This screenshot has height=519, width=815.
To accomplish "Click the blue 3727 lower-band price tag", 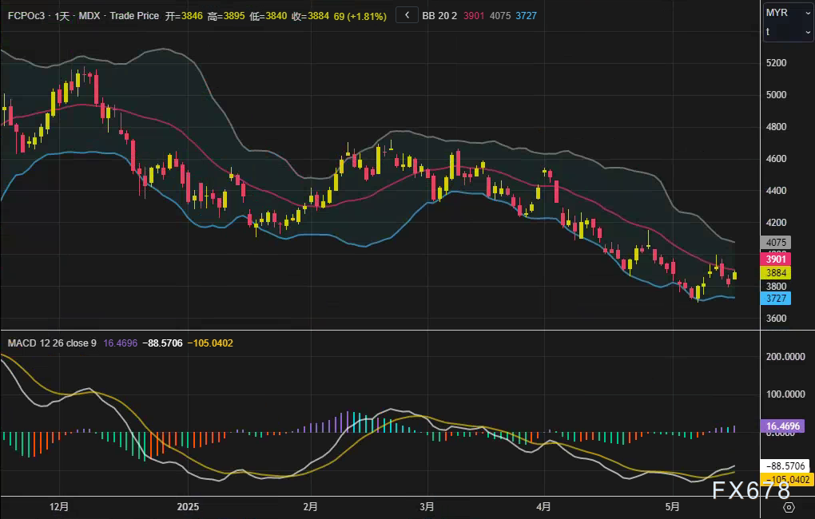I will click(777, 299).
